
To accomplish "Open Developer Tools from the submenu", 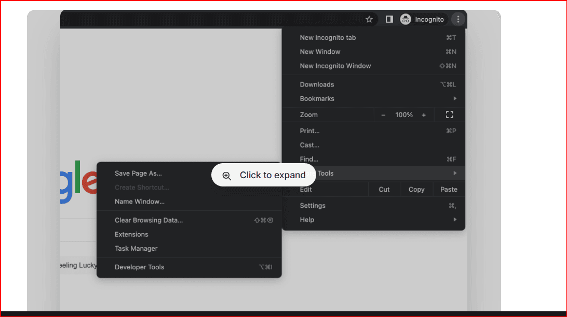I will (x=139, y=267).
